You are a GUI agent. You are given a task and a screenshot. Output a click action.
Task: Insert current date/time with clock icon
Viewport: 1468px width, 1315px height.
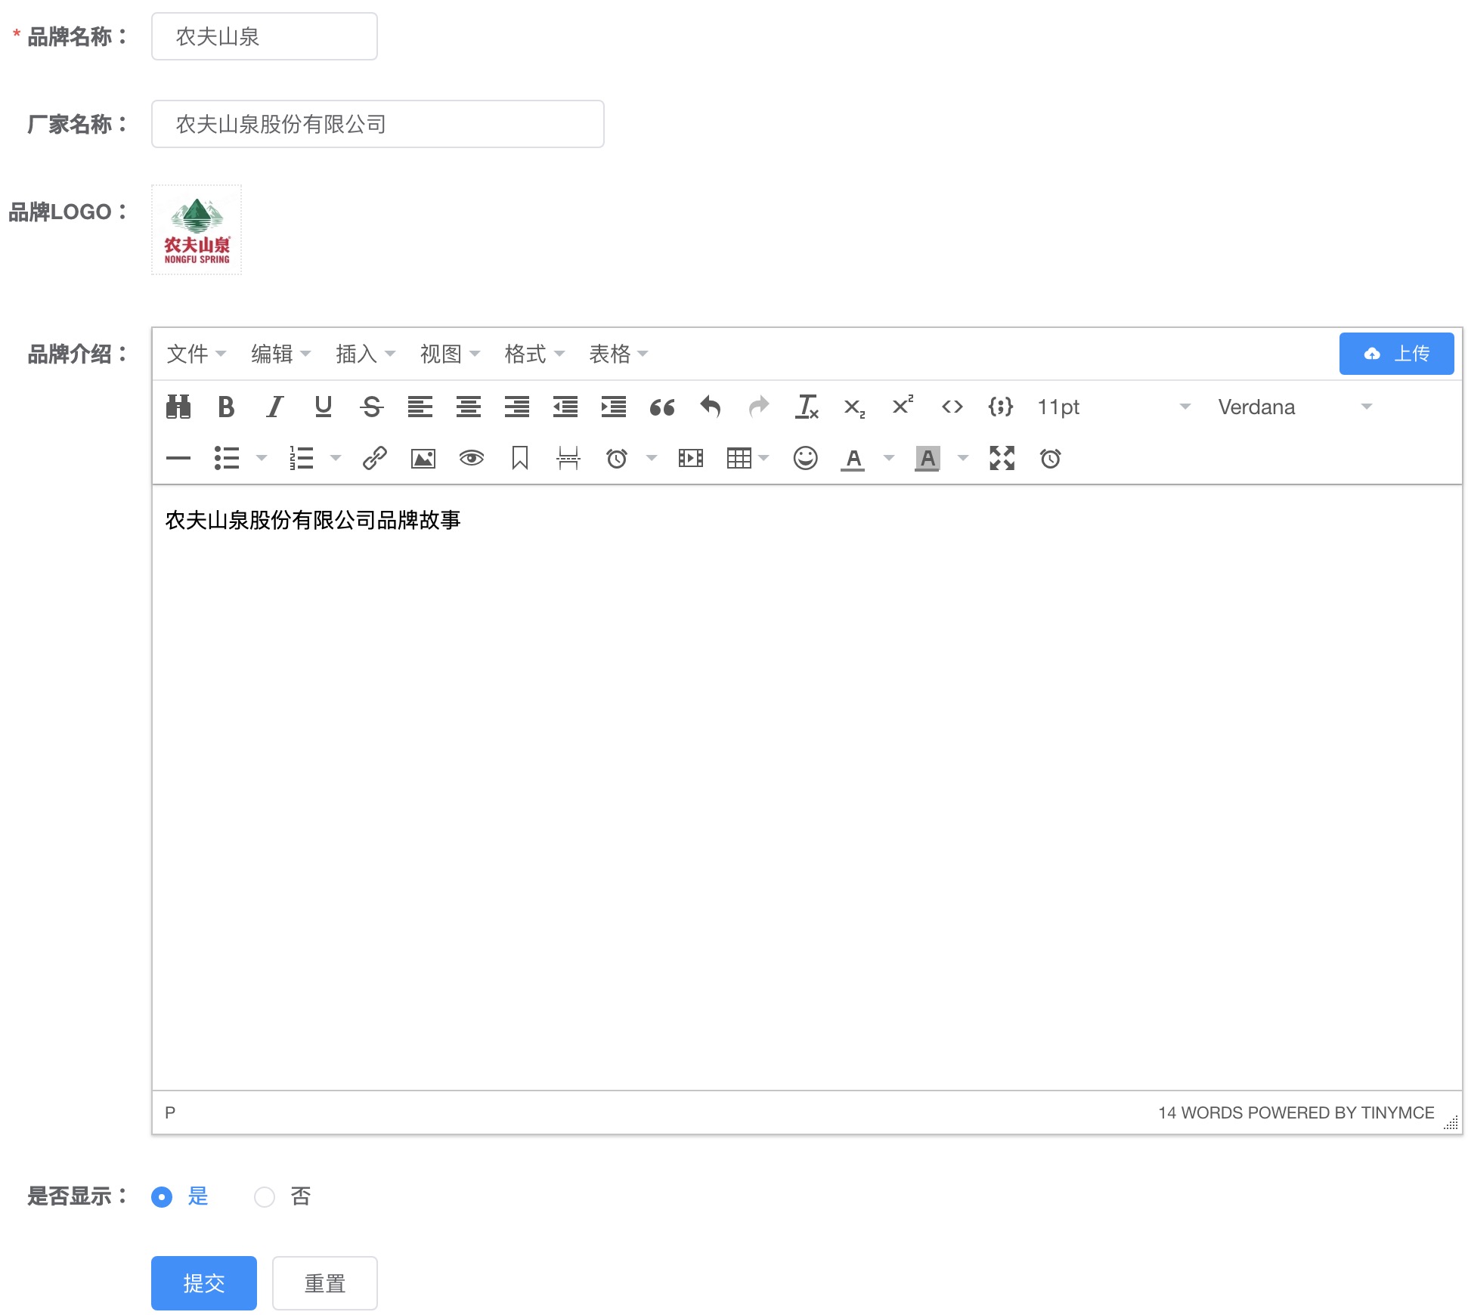coord(617,458)
